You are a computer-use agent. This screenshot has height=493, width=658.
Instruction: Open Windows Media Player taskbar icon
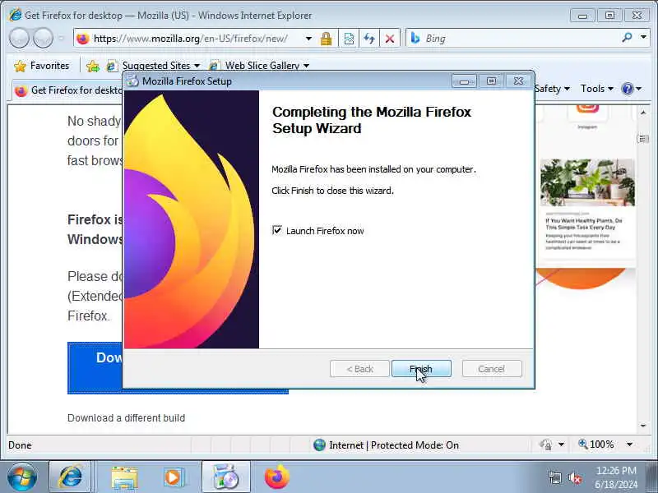point(174,477)
